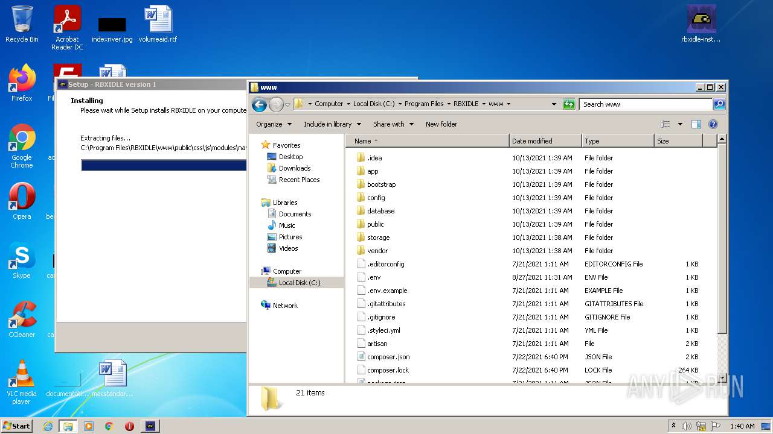
Task: Open view options dropdown arrow
Action: 679,124
